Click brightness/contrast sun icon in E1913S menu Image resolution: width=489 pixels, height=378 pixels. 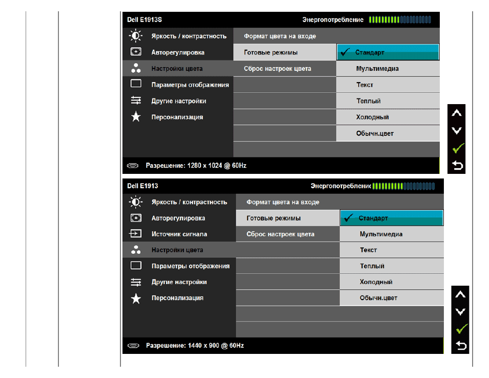pos(136,36)
